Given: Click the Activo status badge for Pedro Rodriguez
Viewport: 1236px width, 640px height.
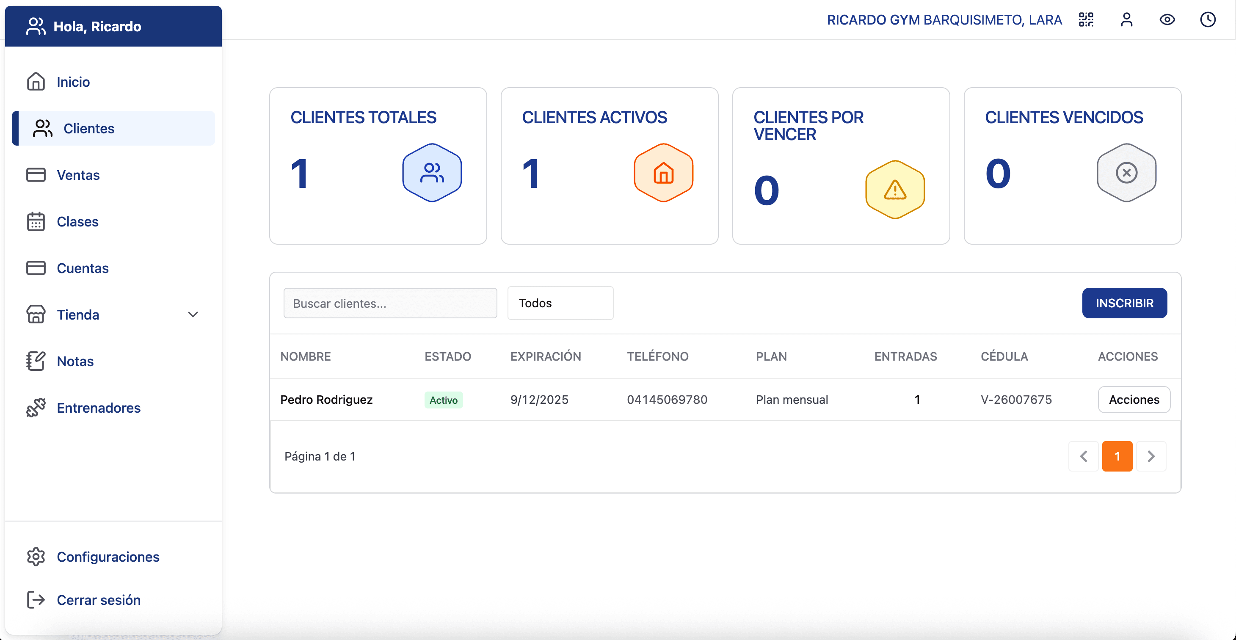Looking at the screenshot, I should pos(443,400).
